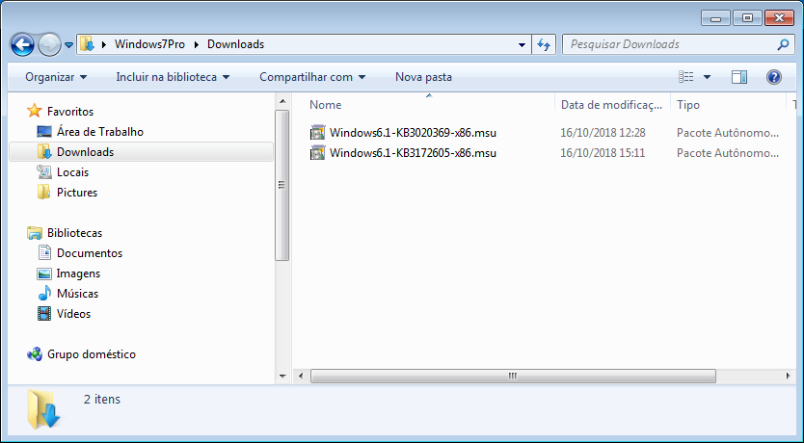804x443 pixels.
Task: Open Incluir na biblioteca menu
Action: coord(173,77)
